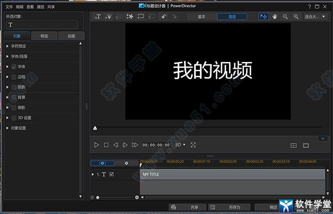Image resolution: width=333 pixels, height=214 pixels.
Task: Expand the 字体/段落 section
Action: click(x=7, y=57)
